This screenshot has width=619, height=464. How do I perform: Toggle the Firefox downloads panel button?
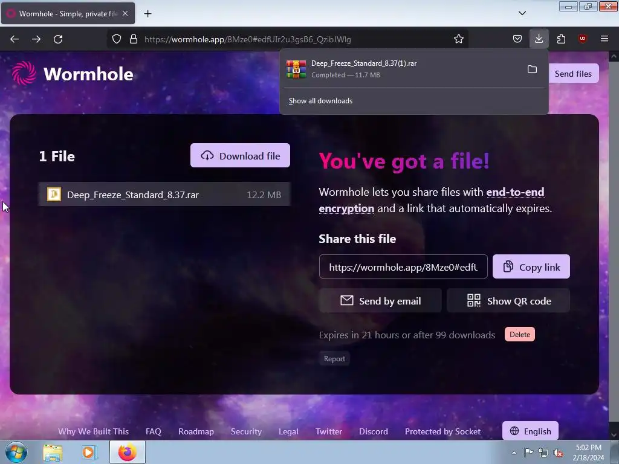[x=539, y=39]
